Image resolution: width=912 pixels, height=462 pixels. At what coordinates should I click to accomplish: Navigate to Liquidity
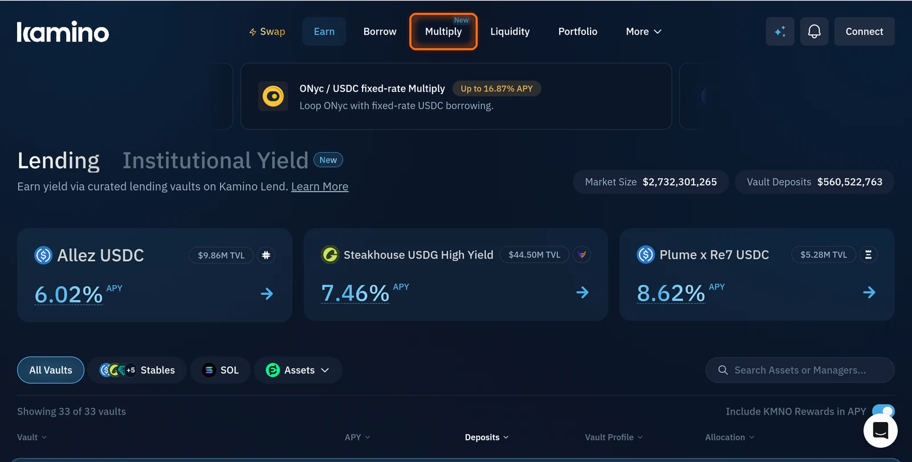coord(510,31)
